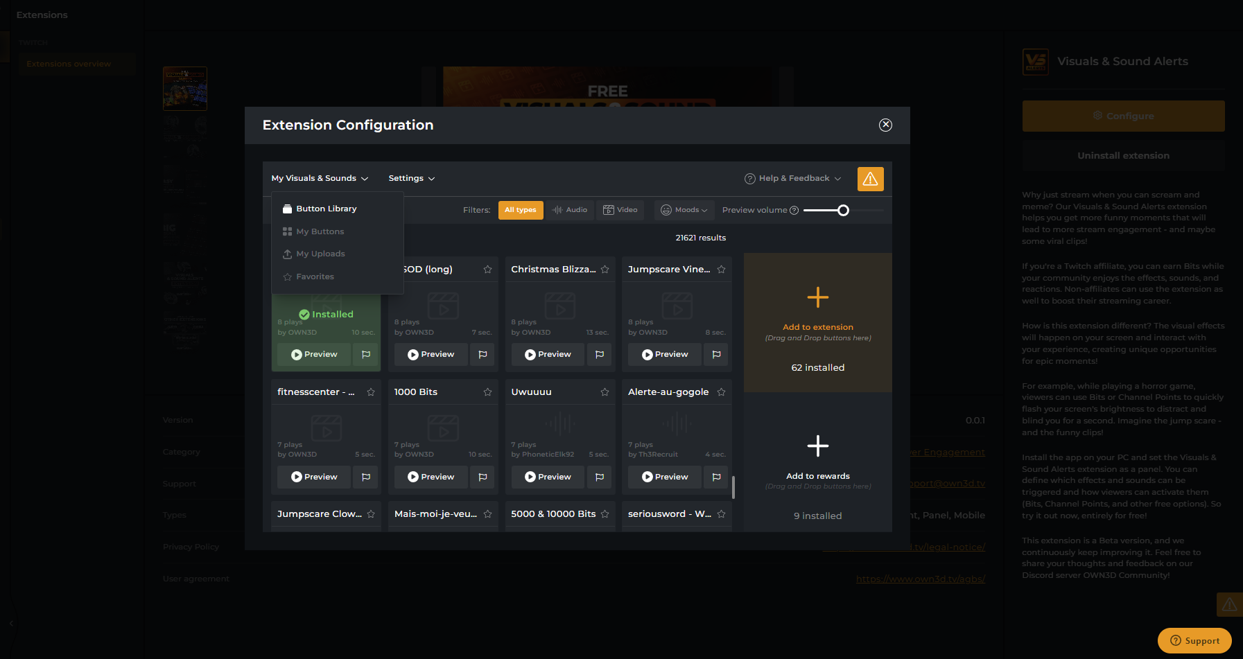Screen dimensions: 1243x659
Task: Flag the fitnesscenter button
Action: point(366,477)
